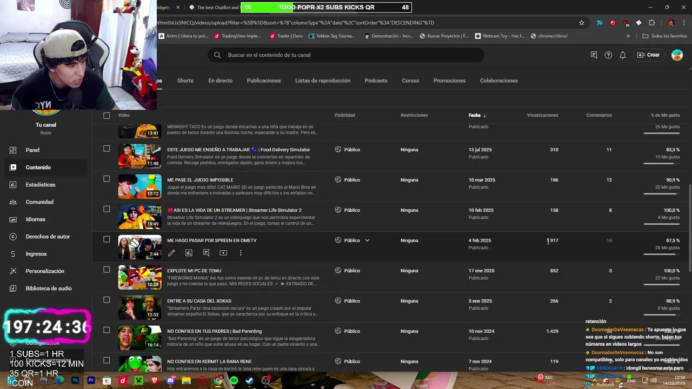Viewport: 692px width, 389px height.
Task: Switch to the Colaboraciones tab
Action: (x=498, y=81)
